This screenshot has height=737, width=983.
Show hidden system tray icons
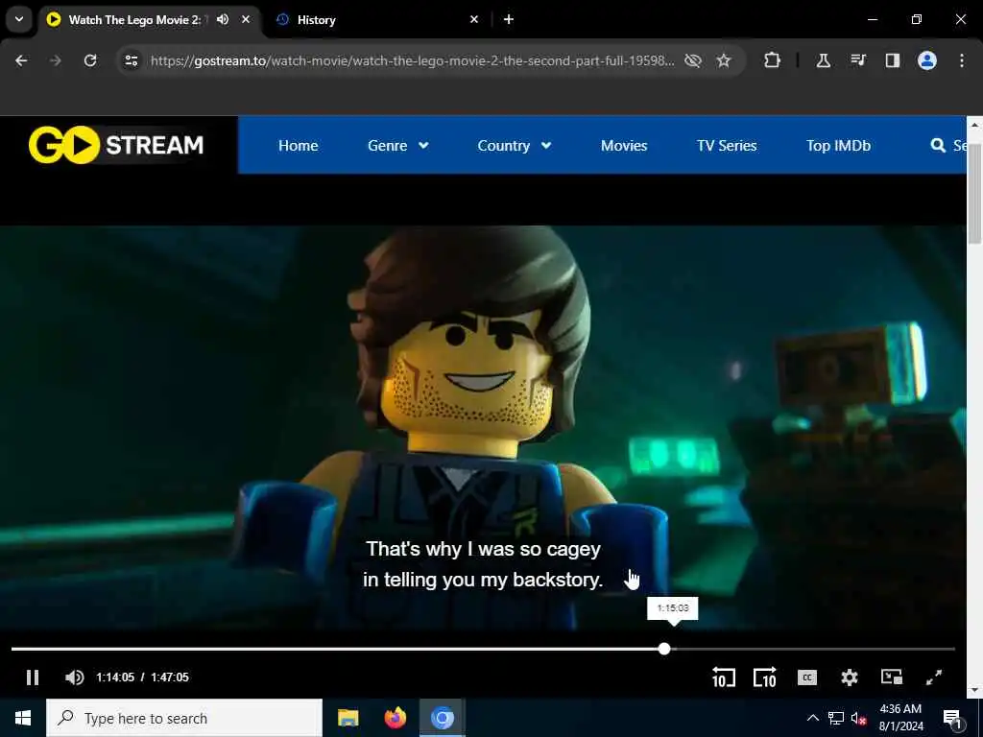(x=812, y=718)
